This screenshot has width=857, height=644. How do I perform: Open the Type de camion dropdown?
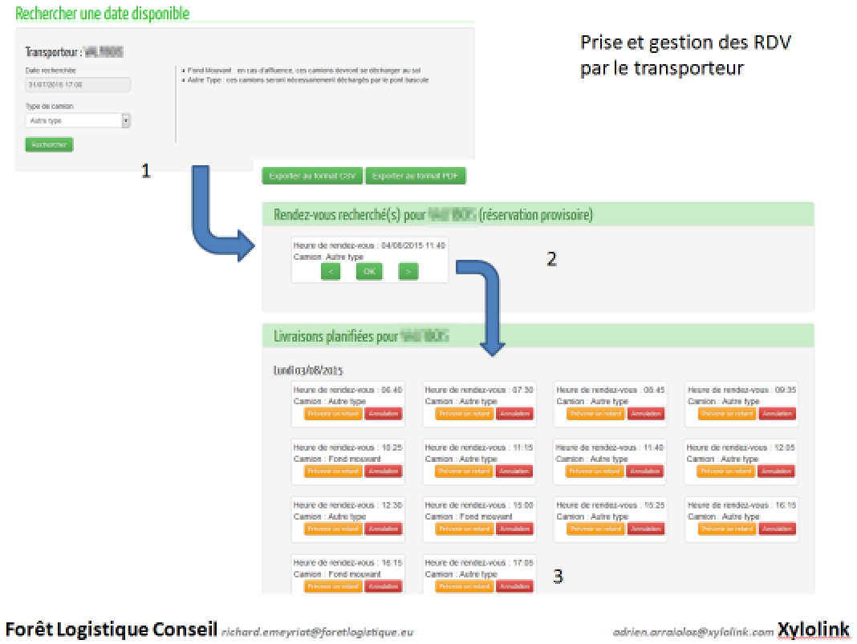click(78, 120)
